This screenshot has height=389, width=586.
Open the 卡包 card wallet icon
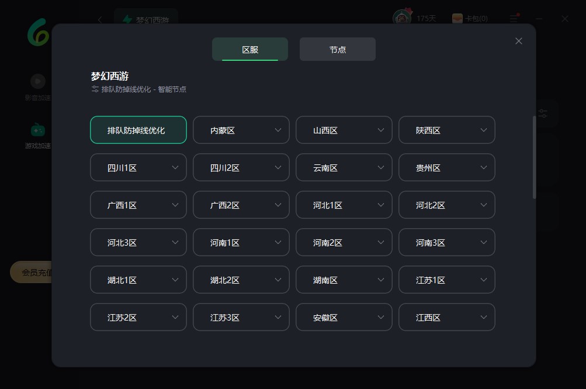(457, 19)
